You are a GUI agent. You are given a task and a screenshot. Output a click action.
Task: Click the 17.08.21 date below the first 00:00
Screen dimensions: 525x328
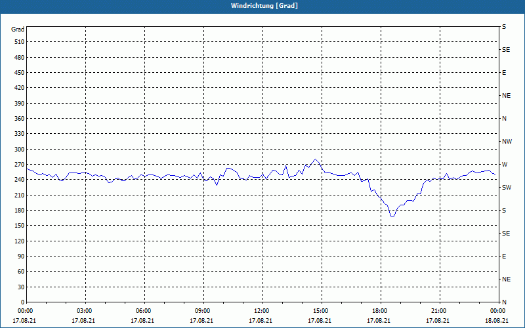pyautogui.click(x=24, y=321)
